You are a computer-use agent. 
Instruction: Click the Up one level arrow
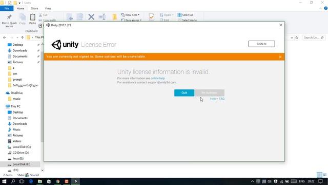coord(22,38)
